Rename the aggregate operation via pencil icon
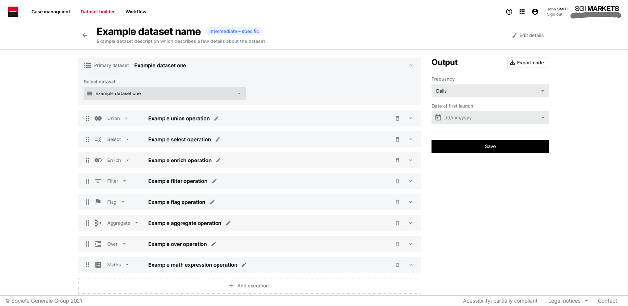Image resolution: width=628 pixels, height=306 pixels. 228,223
